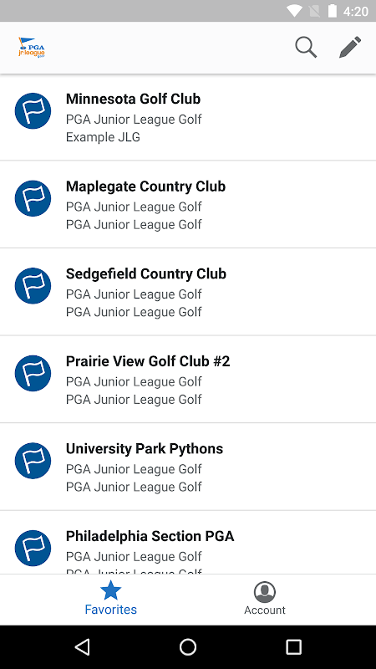Open Maplegate Country Club entry

[188, 205]
